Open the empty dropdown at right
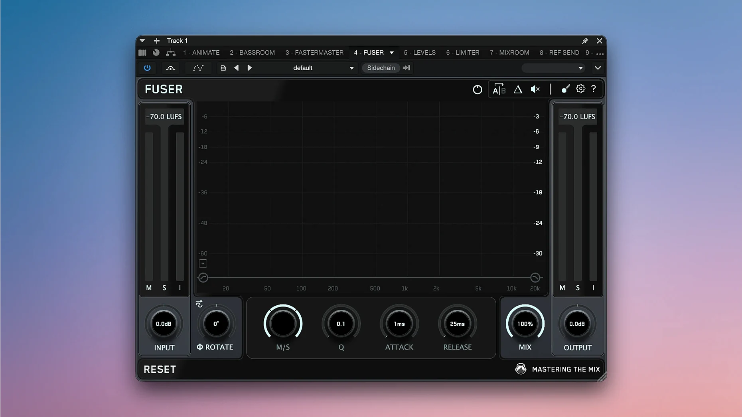This screenshot has width=742, height=417. pyautogui.click(x=553, y=68)
